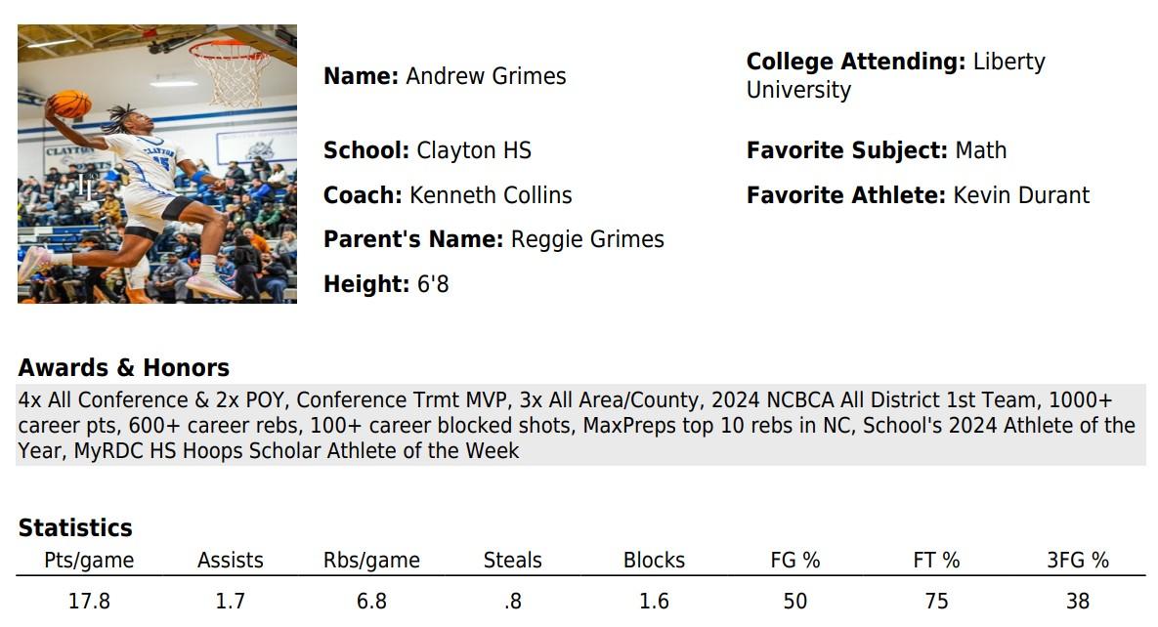Image resolution: width=1158 pixels, height=627 pixels.
Task: Select the Height value 6'8
Action: [x=386, y=284]
